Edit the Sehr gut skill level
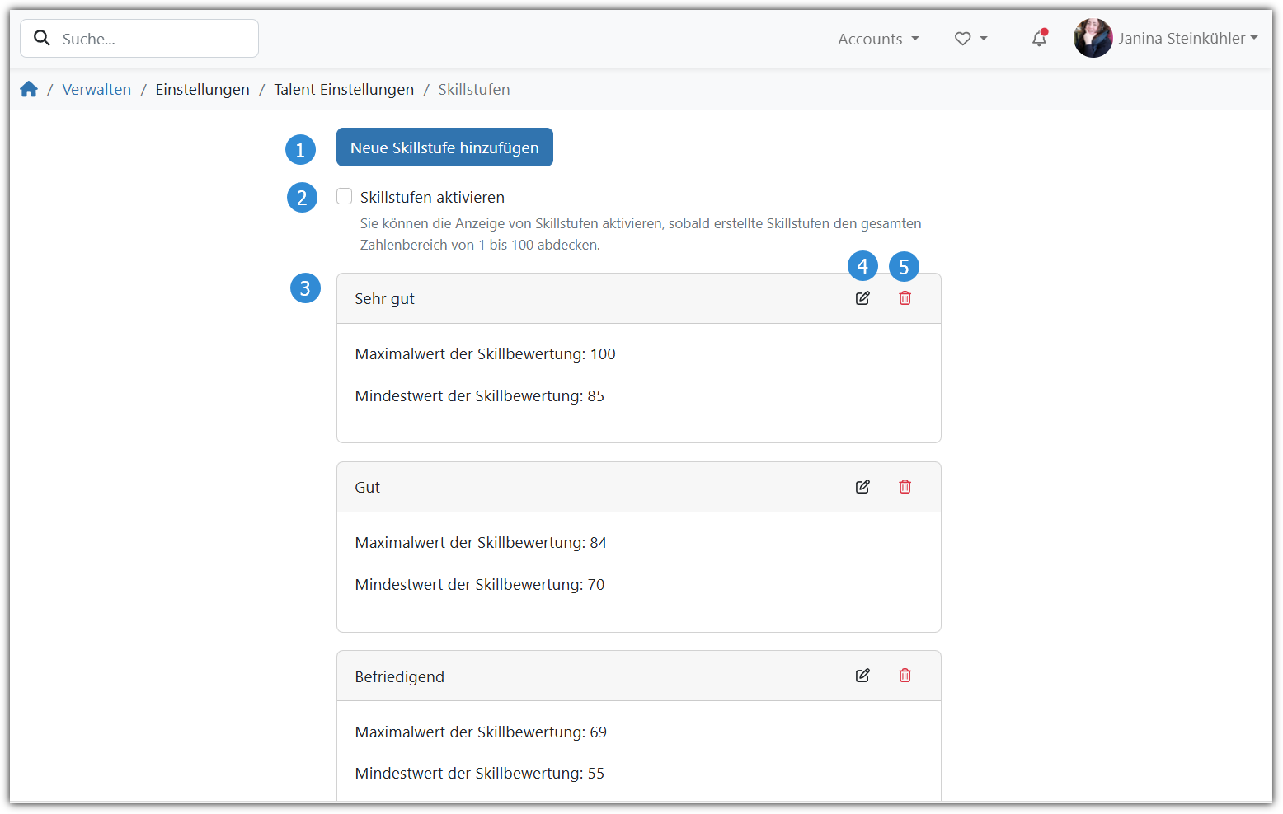The image size is (1283, 814). [x=862, y=298]
